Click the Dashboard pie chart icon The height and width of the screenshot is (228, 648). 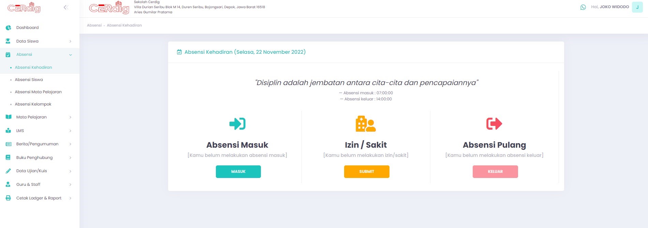pos(9,28)
